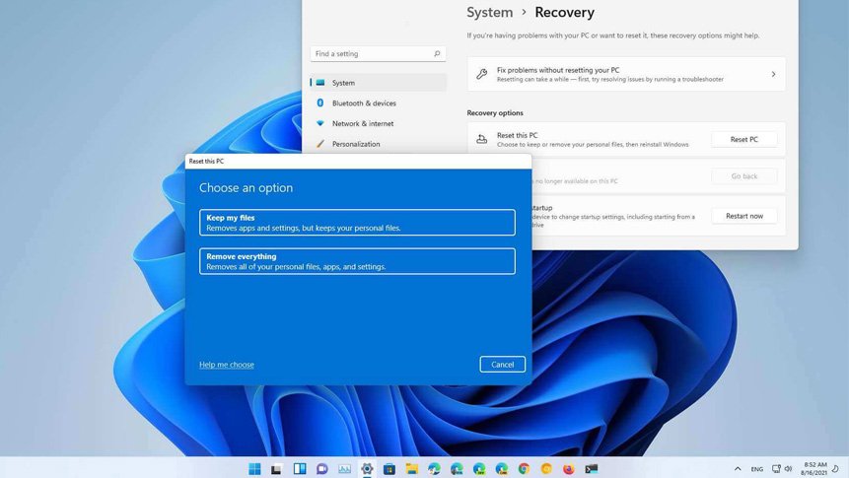Go to Bluetooth & devices settings
The height and width of the screenshot is (478, 849).
click(364, 103)
